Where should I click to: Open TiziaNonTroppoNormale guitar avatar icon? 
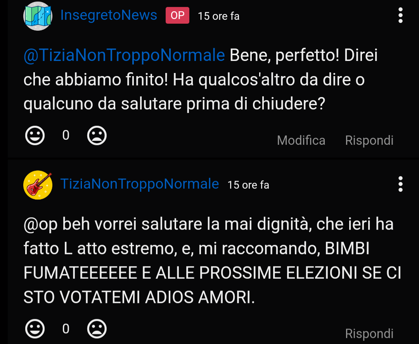(38, 185)
